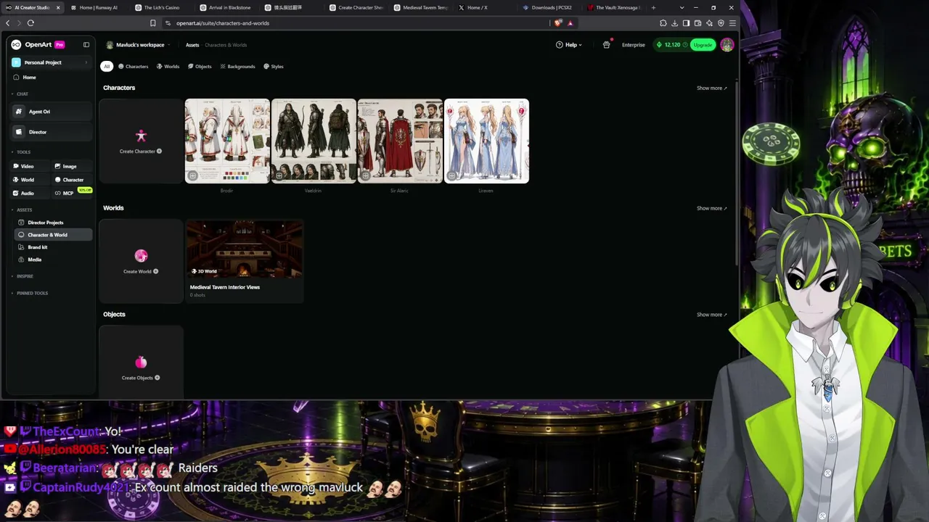
Task: Open the Brave Wallet icon
Action: (698, 23)
